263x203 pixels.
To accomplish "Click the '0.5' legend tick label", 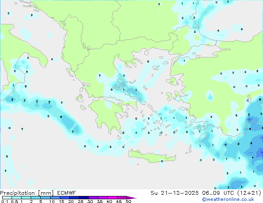I will 15,201.
